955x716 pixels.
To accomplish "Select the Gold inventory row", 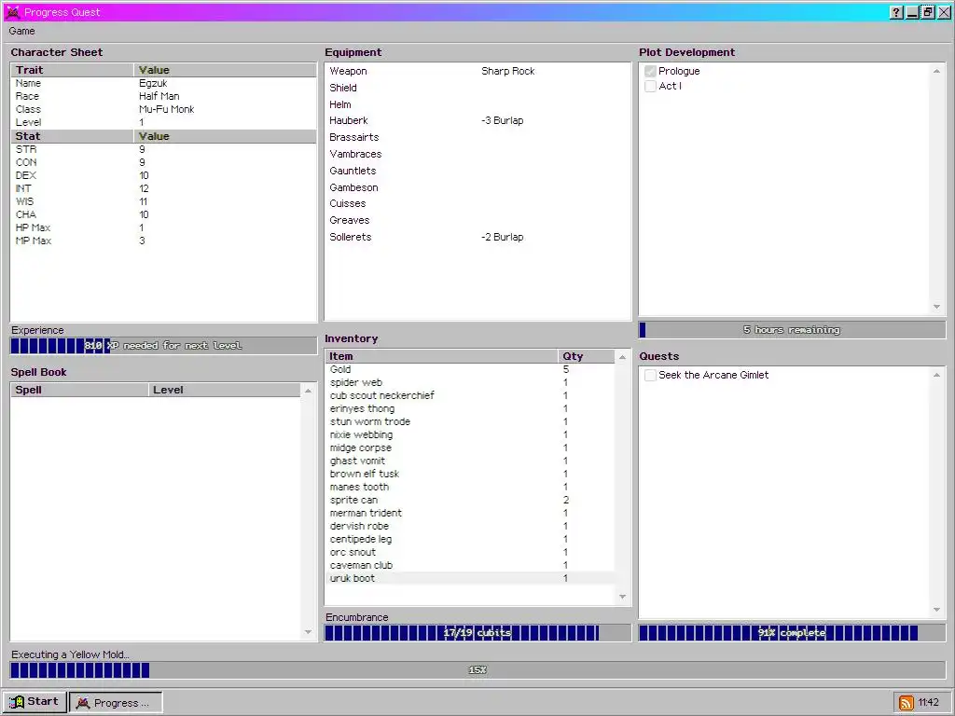I will coord(470,369).
